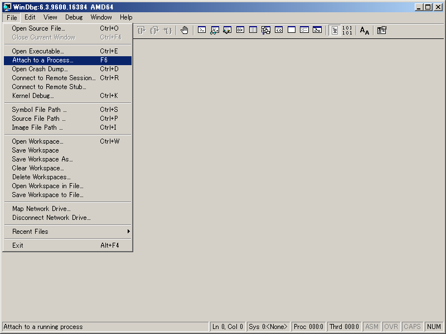The image size is (446, 334).
Task: Click the Run to Cursor toolbar icon
Action: [x=167, y=30]
